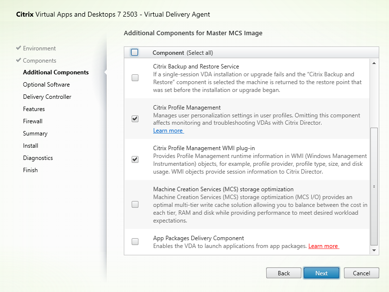The width and height of the screenshot is (389, 292).
Task: Click the Next button
Action: 321,273
